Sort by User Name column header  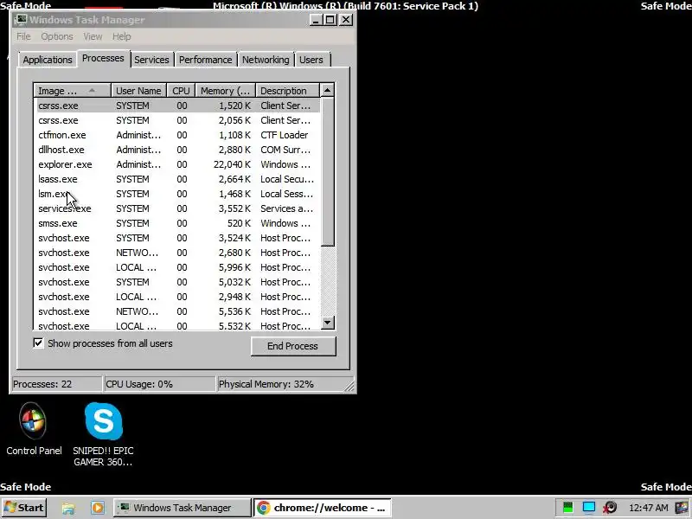click(x=138, y=91)
